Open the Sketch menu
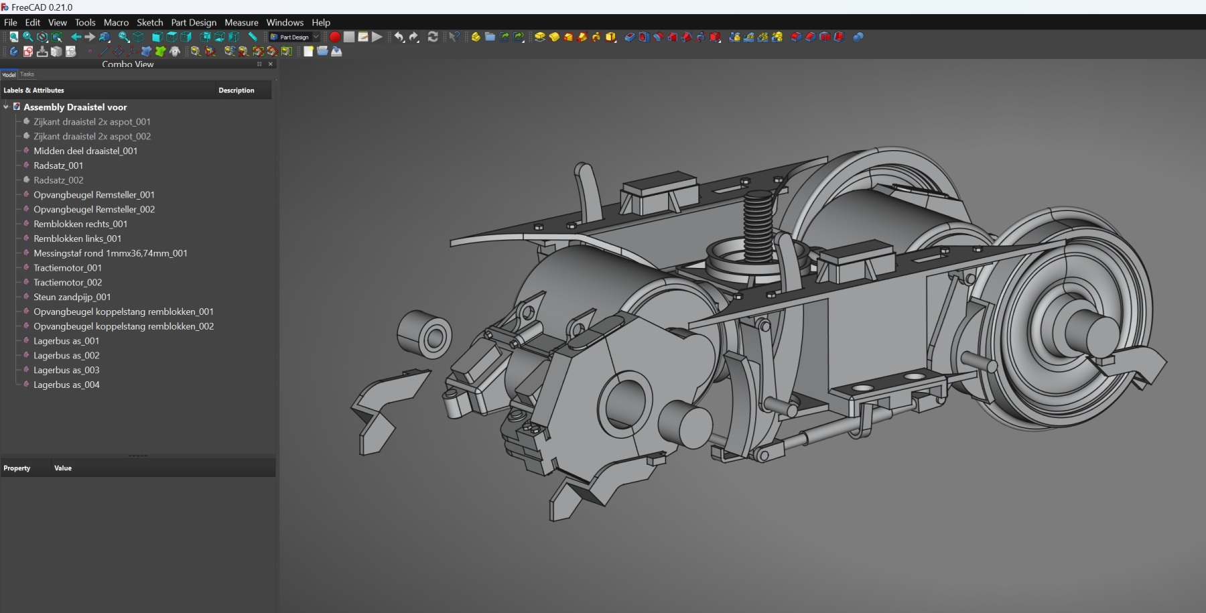The image size is (1206, 613). coord(149,22)
